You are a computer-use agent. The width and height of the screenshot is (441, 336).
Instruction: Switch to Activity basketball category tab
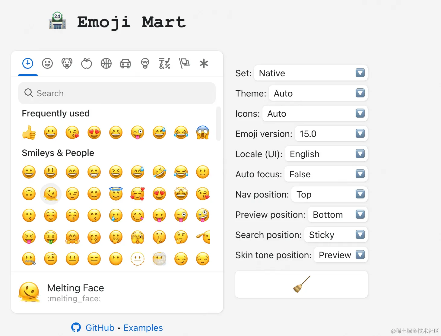click(x=106, y=63)
